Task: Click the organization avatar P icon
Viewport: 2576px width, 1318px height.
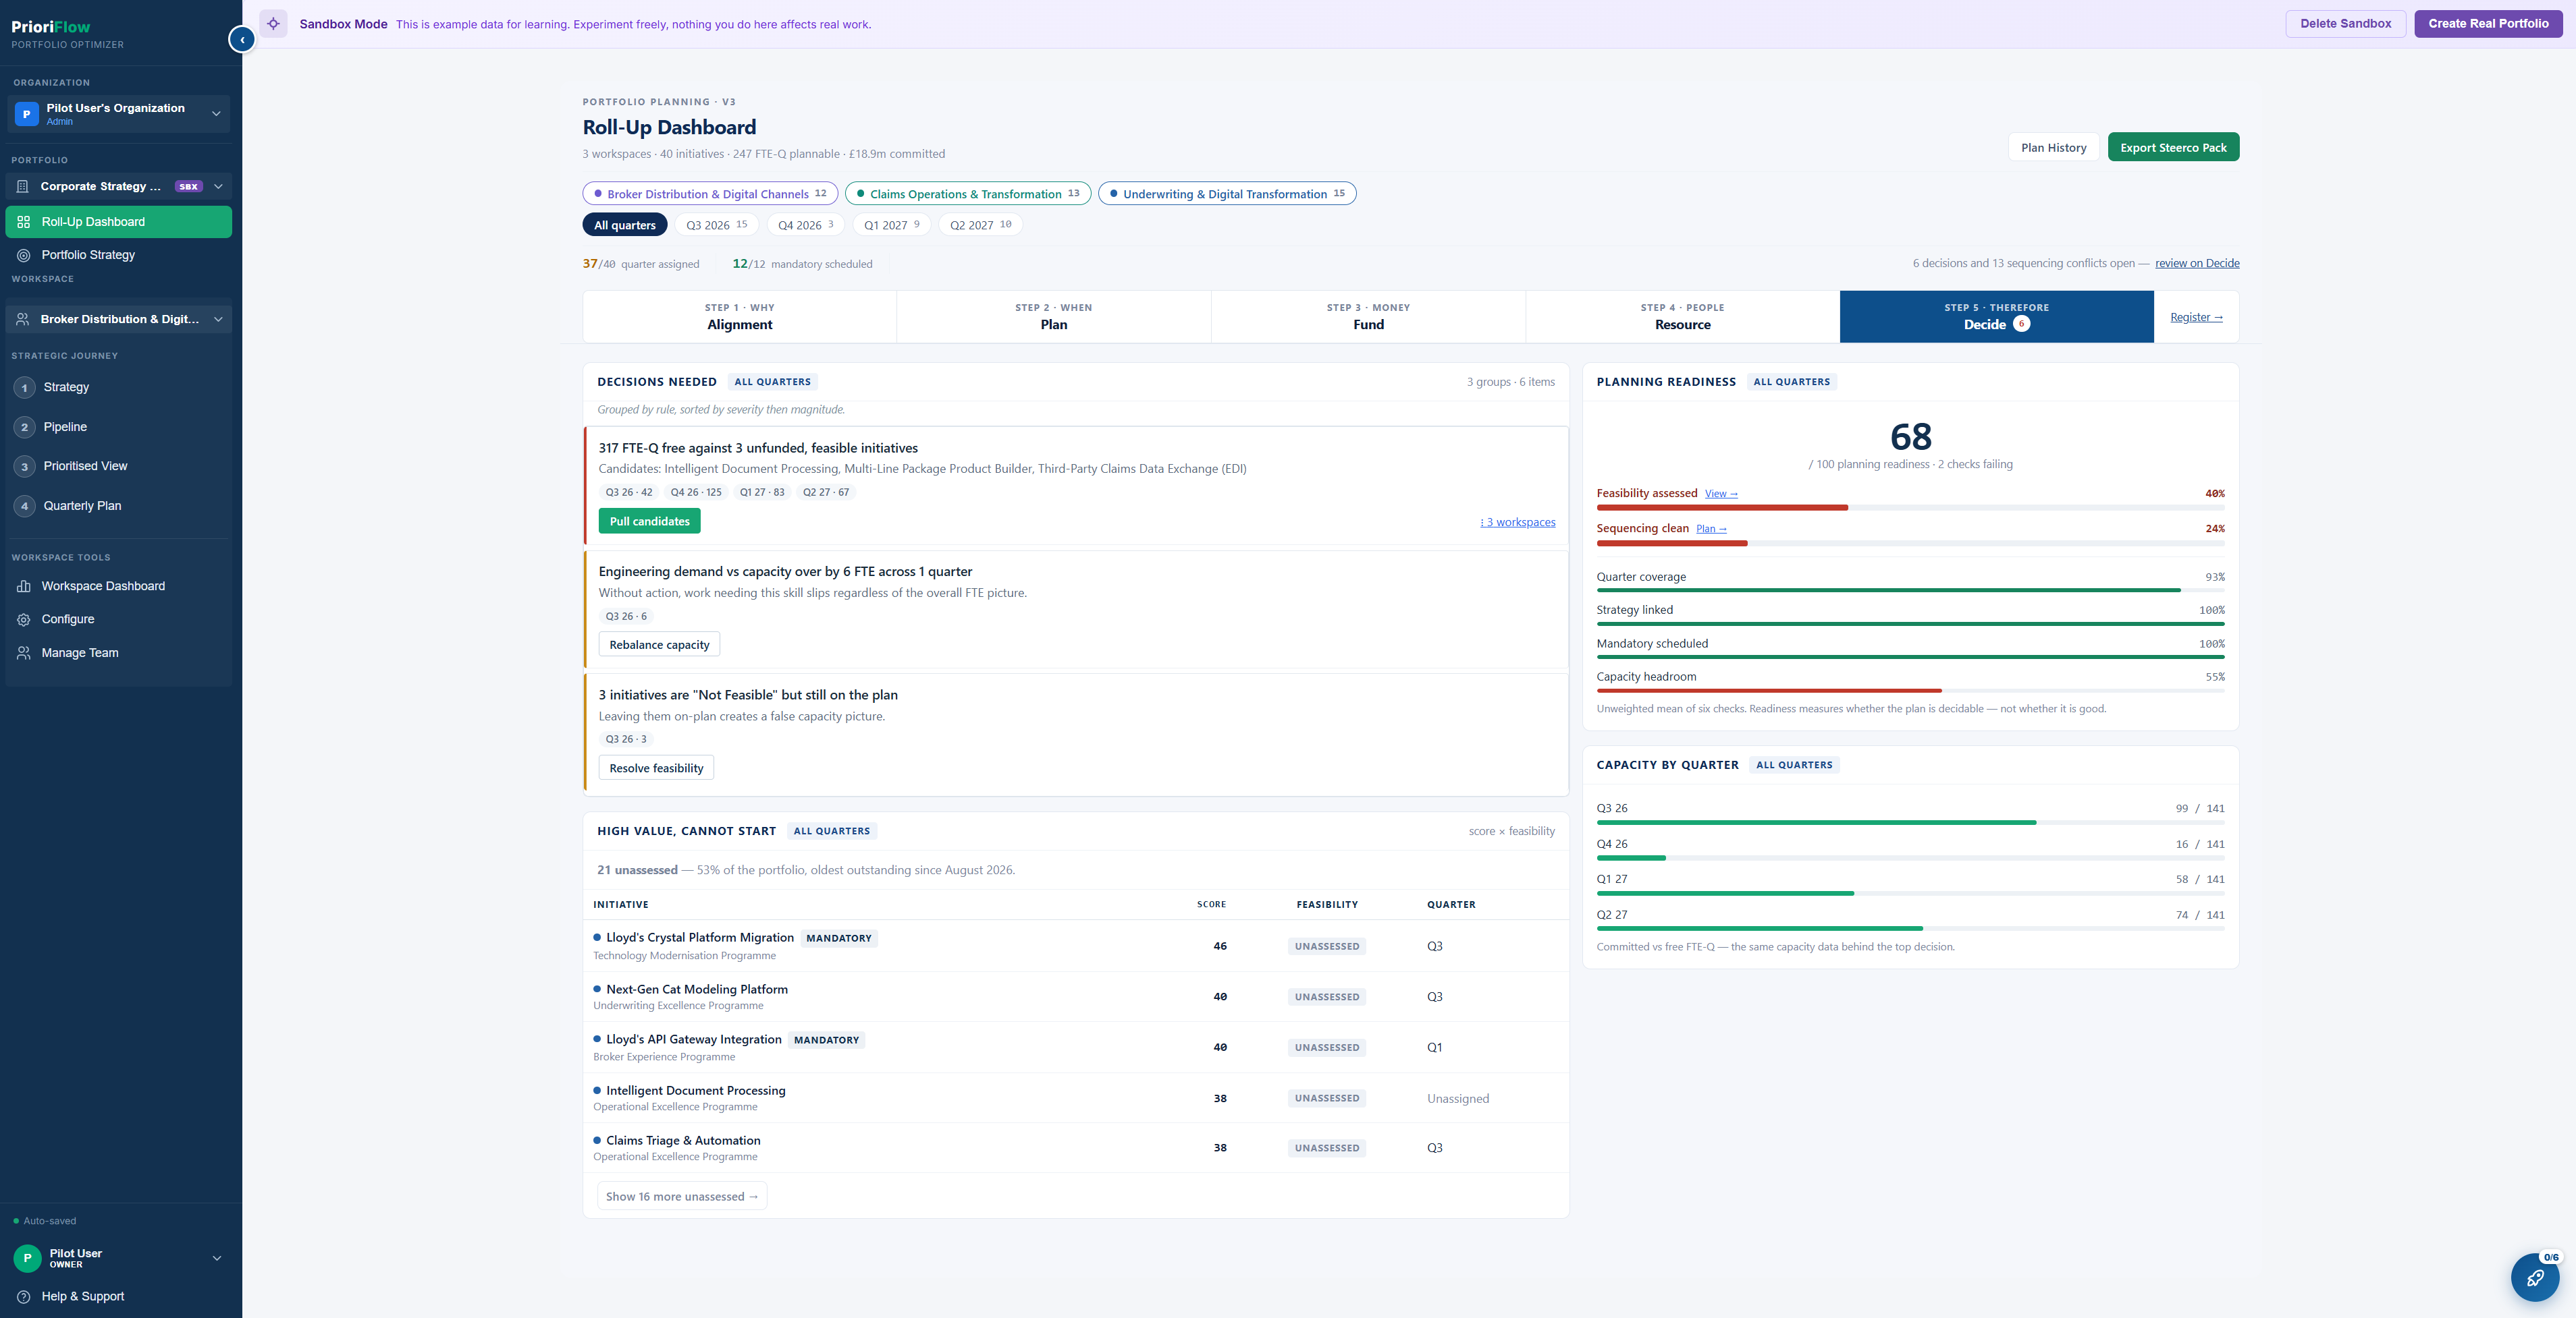Action: 27,114
